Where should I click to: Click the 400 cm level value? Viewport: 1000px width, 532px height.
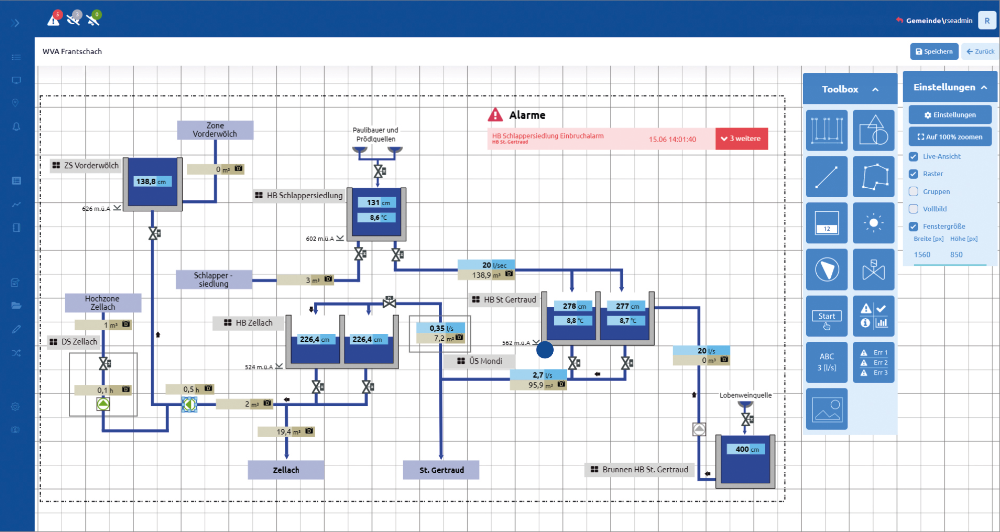coord(747,449)
